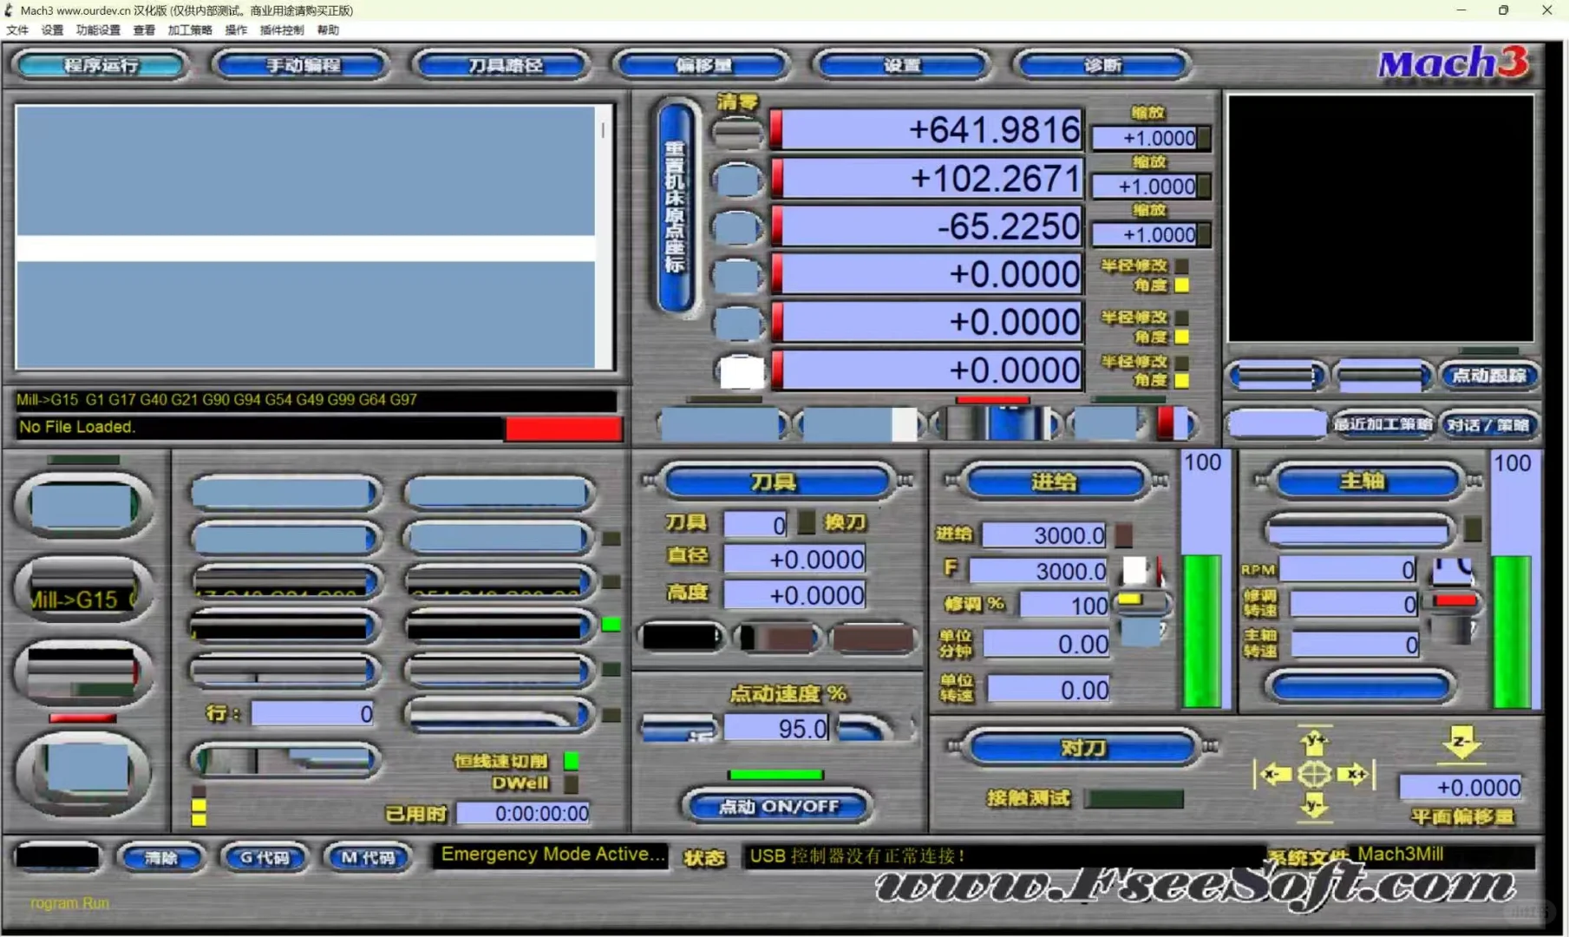Switch to the 手动编程 screen tab
This screenshot has height=937, width=1569.
tap(302, 65)
